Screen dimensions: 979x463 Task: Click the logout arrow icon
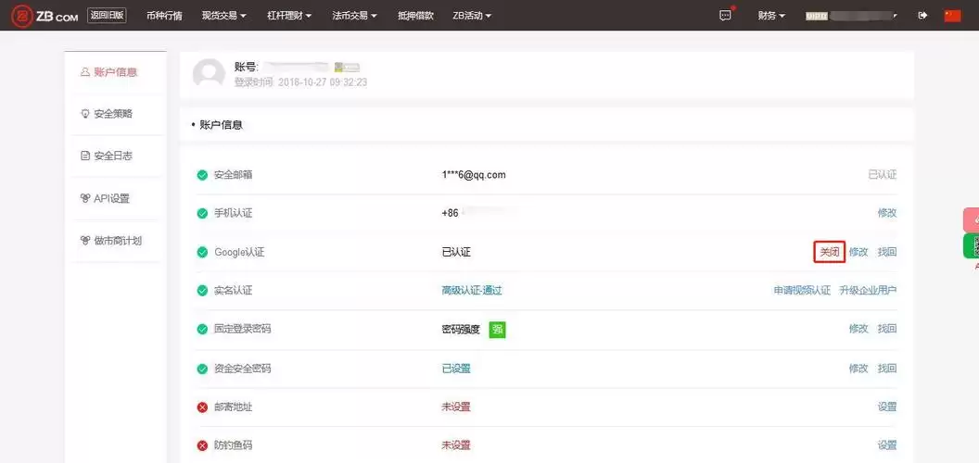click(x=922, y=16)
